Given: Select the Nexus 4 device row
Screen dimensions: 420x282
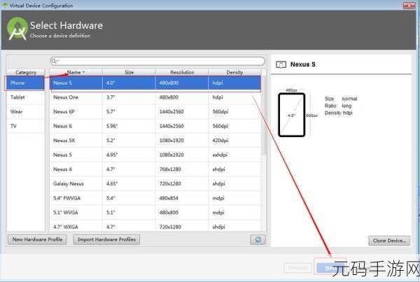Looking at the screenshot, I should point(155,169).
